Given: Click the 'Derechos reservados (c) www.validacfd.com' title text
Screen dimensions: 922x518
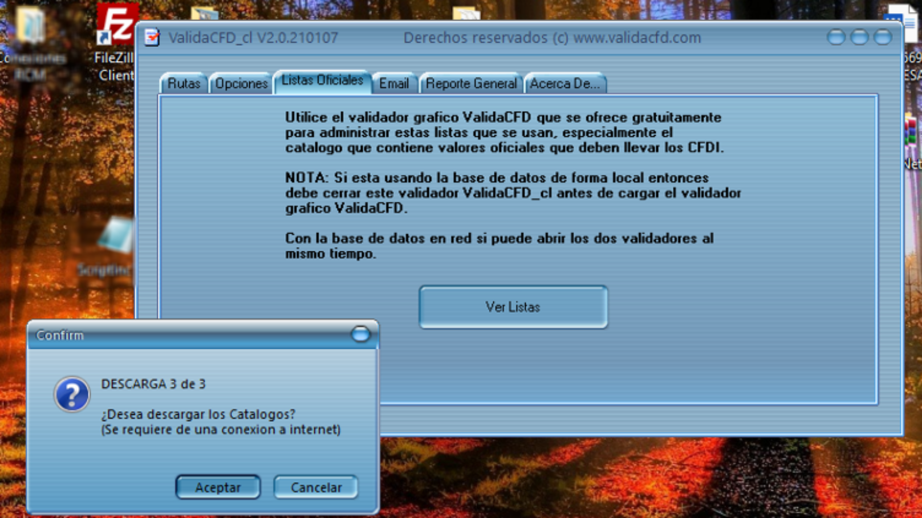Looking at the screenshot, I should coord(552,38).
